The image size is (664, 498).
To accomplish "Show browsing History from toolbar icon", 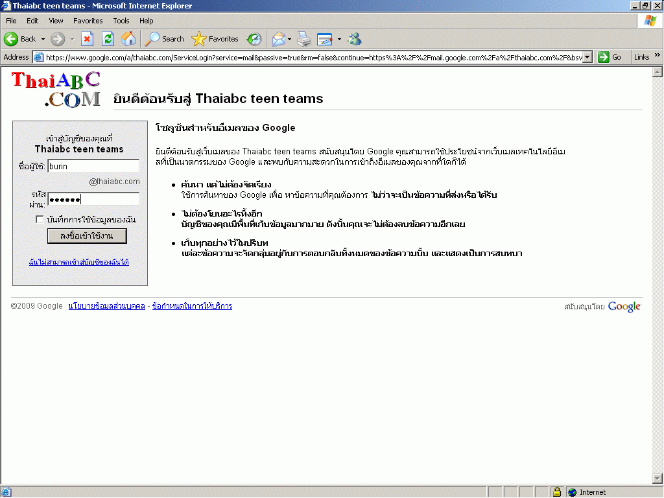I will click(254, 39).
